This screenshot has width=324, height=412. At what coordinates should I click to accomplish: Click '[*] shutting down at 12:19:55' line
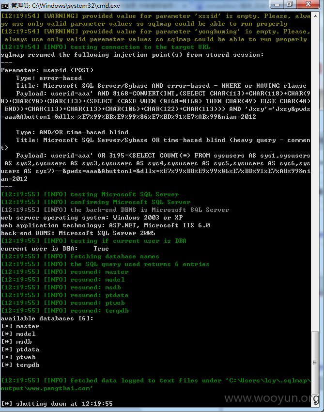[x=57, y=404]
